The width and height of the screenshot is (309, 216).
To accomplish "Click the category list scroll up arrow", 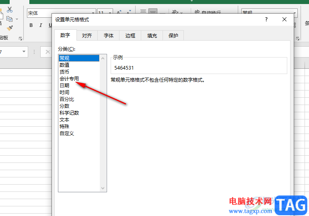I will point(103,58).
